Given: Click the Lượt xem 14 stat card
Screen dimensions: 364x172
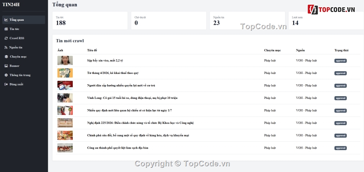Looking at the screenshot, I should coord(326,20).
